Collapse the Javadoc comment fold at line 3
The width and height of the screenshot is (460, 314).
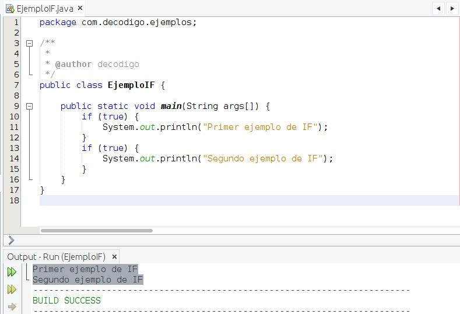[x=29, y=43]
